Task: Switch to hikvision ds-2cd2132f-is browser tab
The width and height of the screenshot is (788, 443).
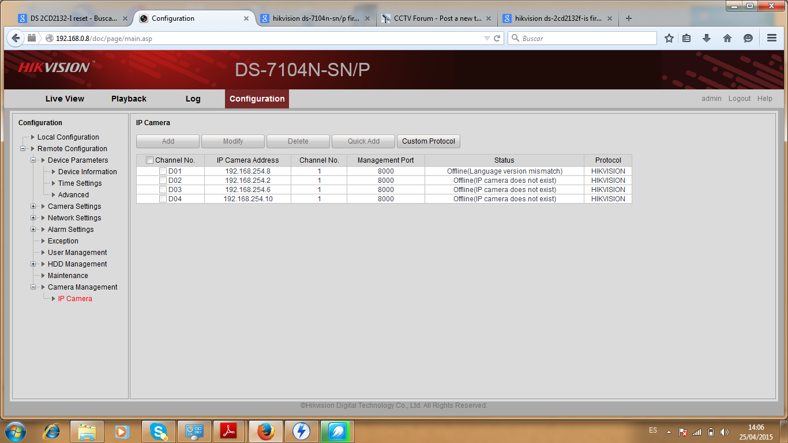Action: (x=558, y=18)
